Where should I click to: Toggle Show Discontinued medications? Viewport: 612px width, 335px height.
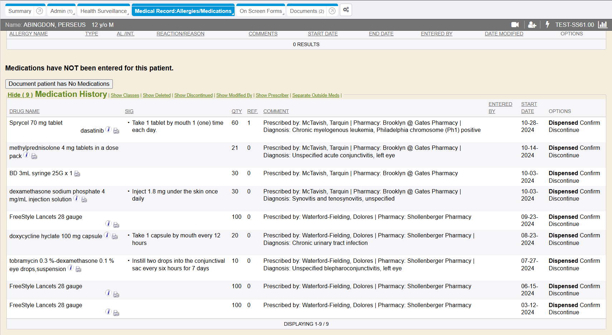click(x=193, y=95)
